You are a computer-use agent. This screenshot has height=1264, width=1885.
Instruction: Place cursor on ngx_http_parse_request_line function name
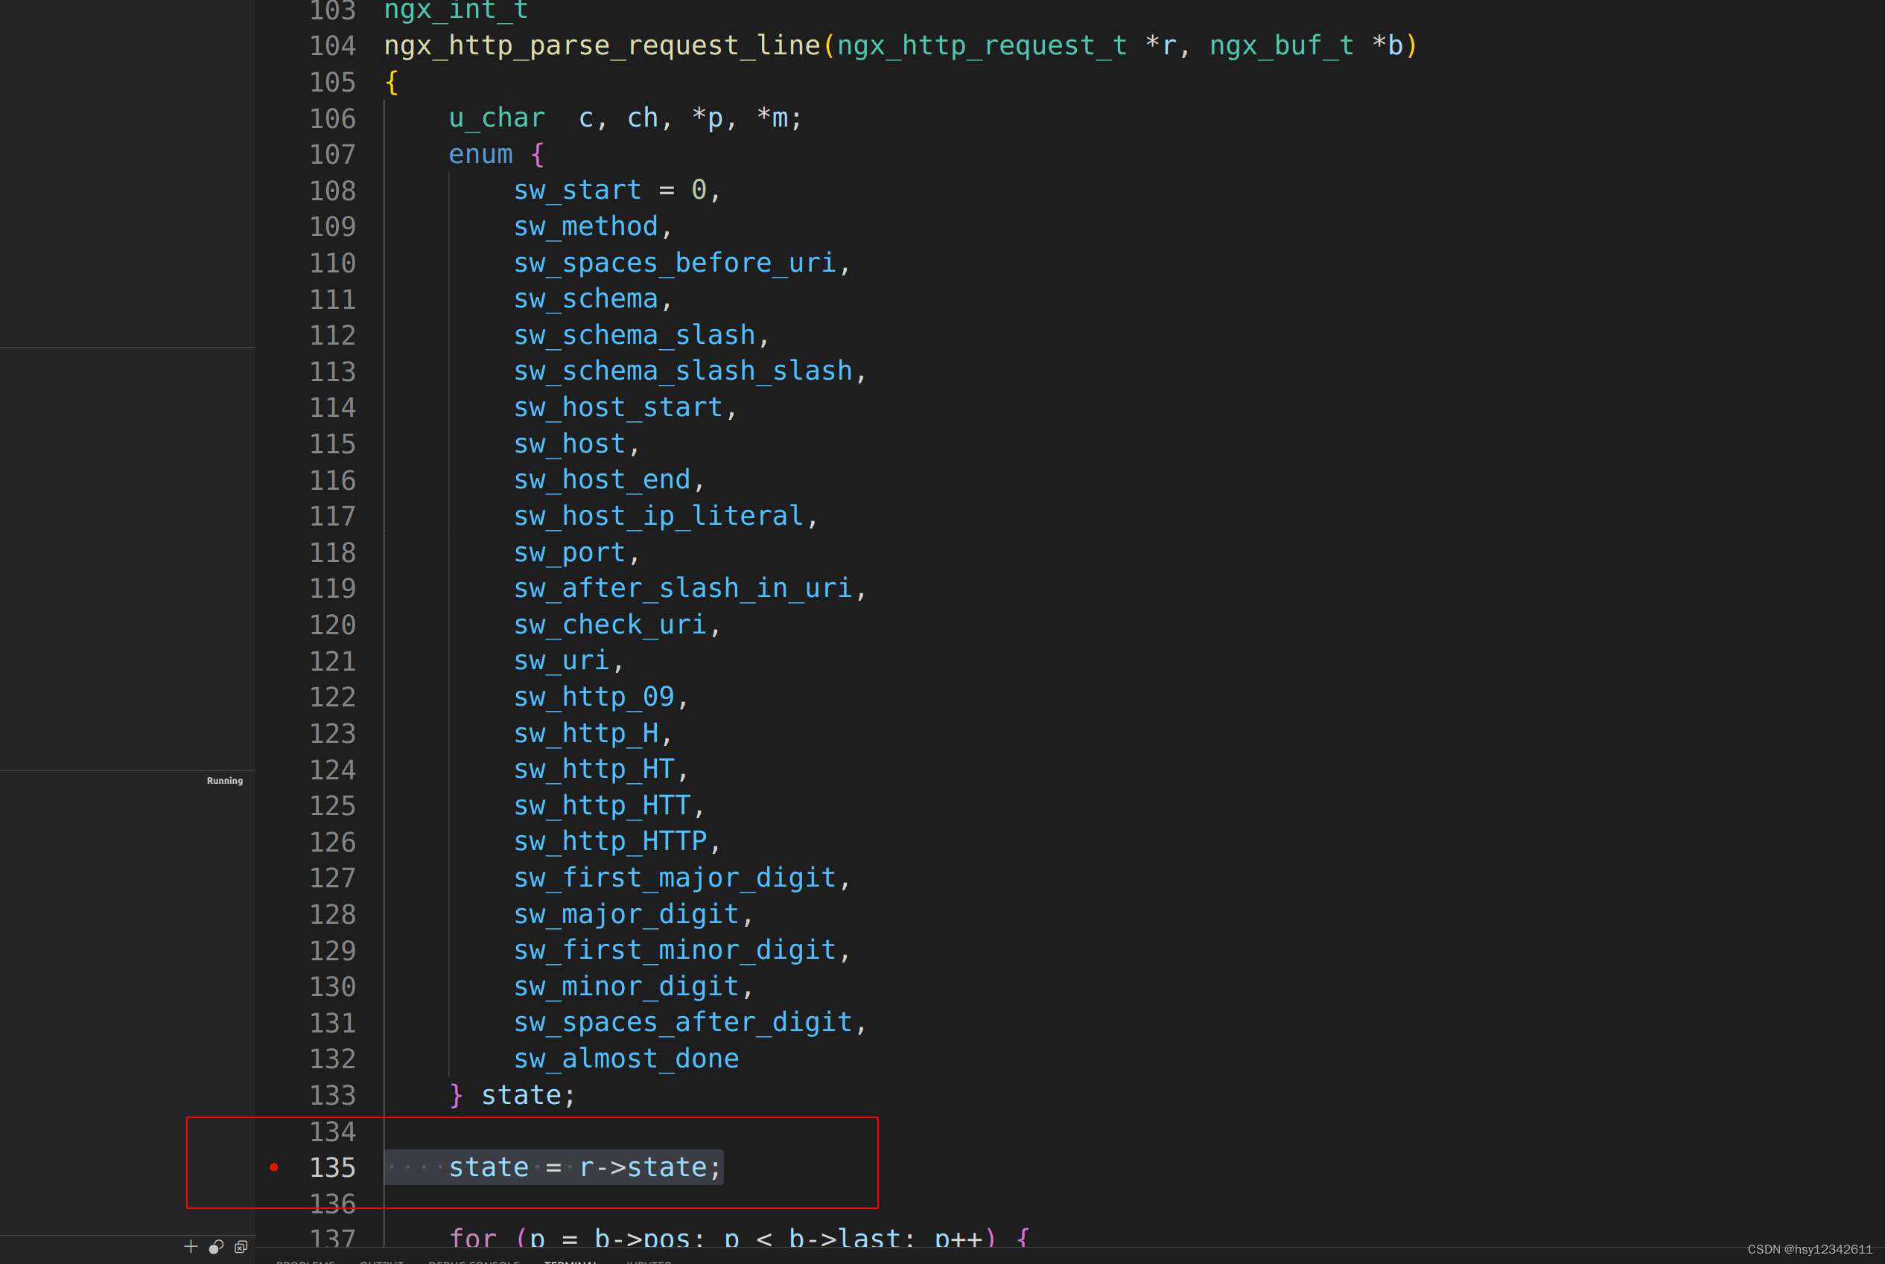(602, 46)
